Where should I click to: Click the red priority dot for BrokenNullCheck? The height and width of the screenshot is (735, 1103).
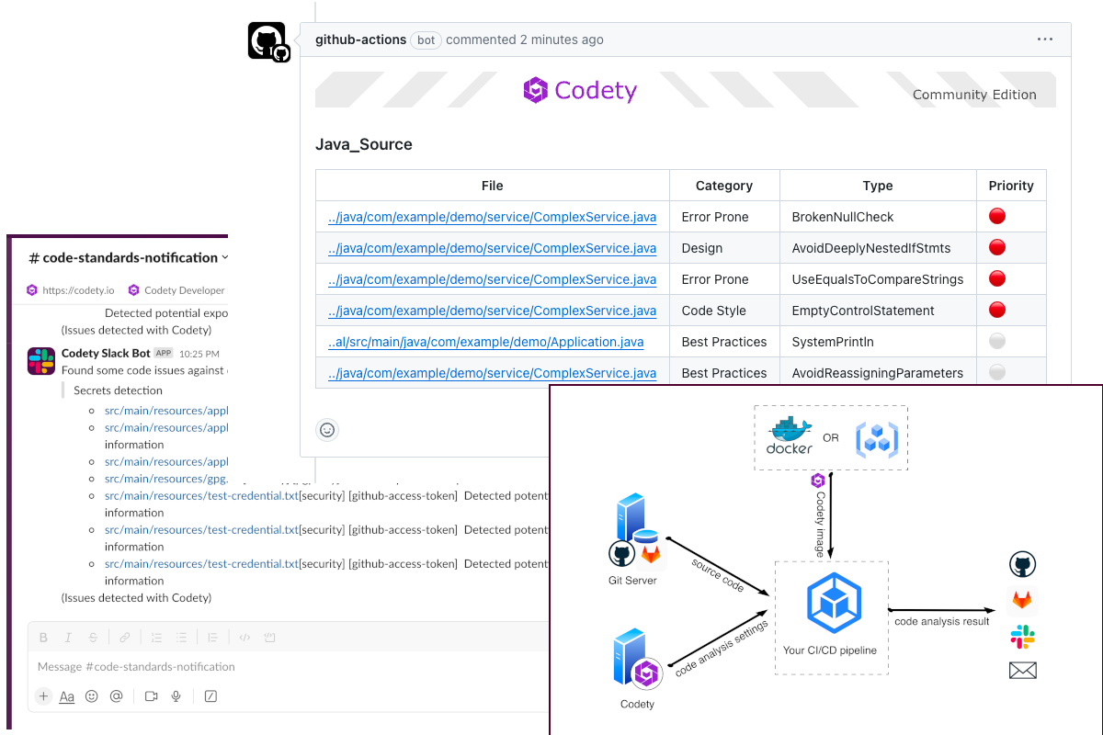(x=996, y=216)
